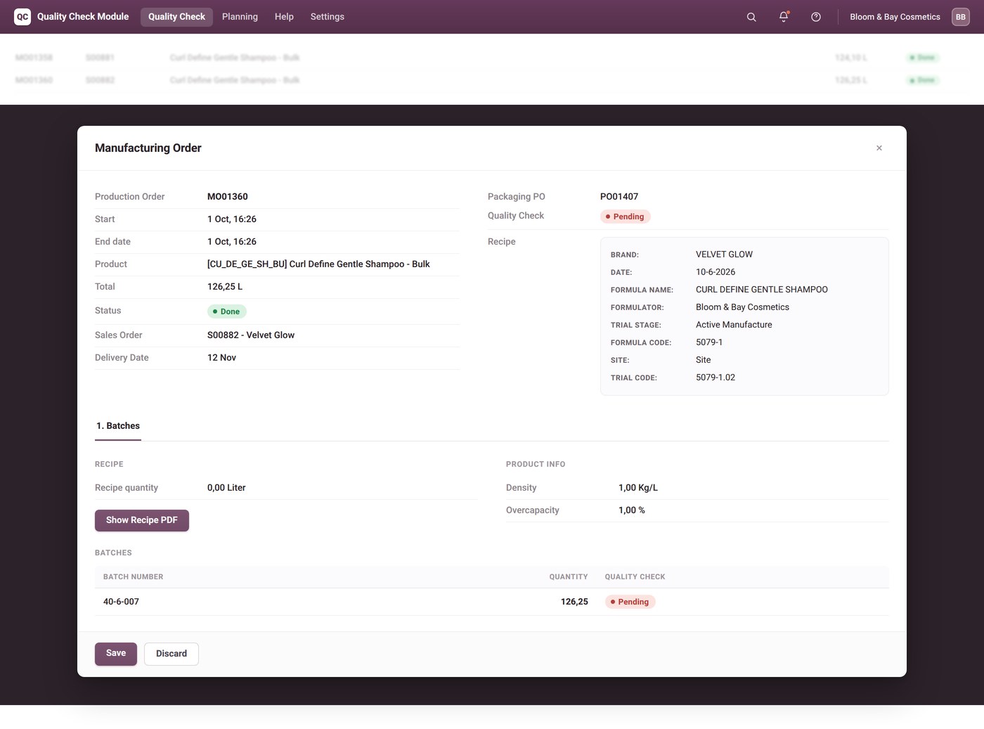
Task: Click the QC app logo icon
Action: click(22, 17)
